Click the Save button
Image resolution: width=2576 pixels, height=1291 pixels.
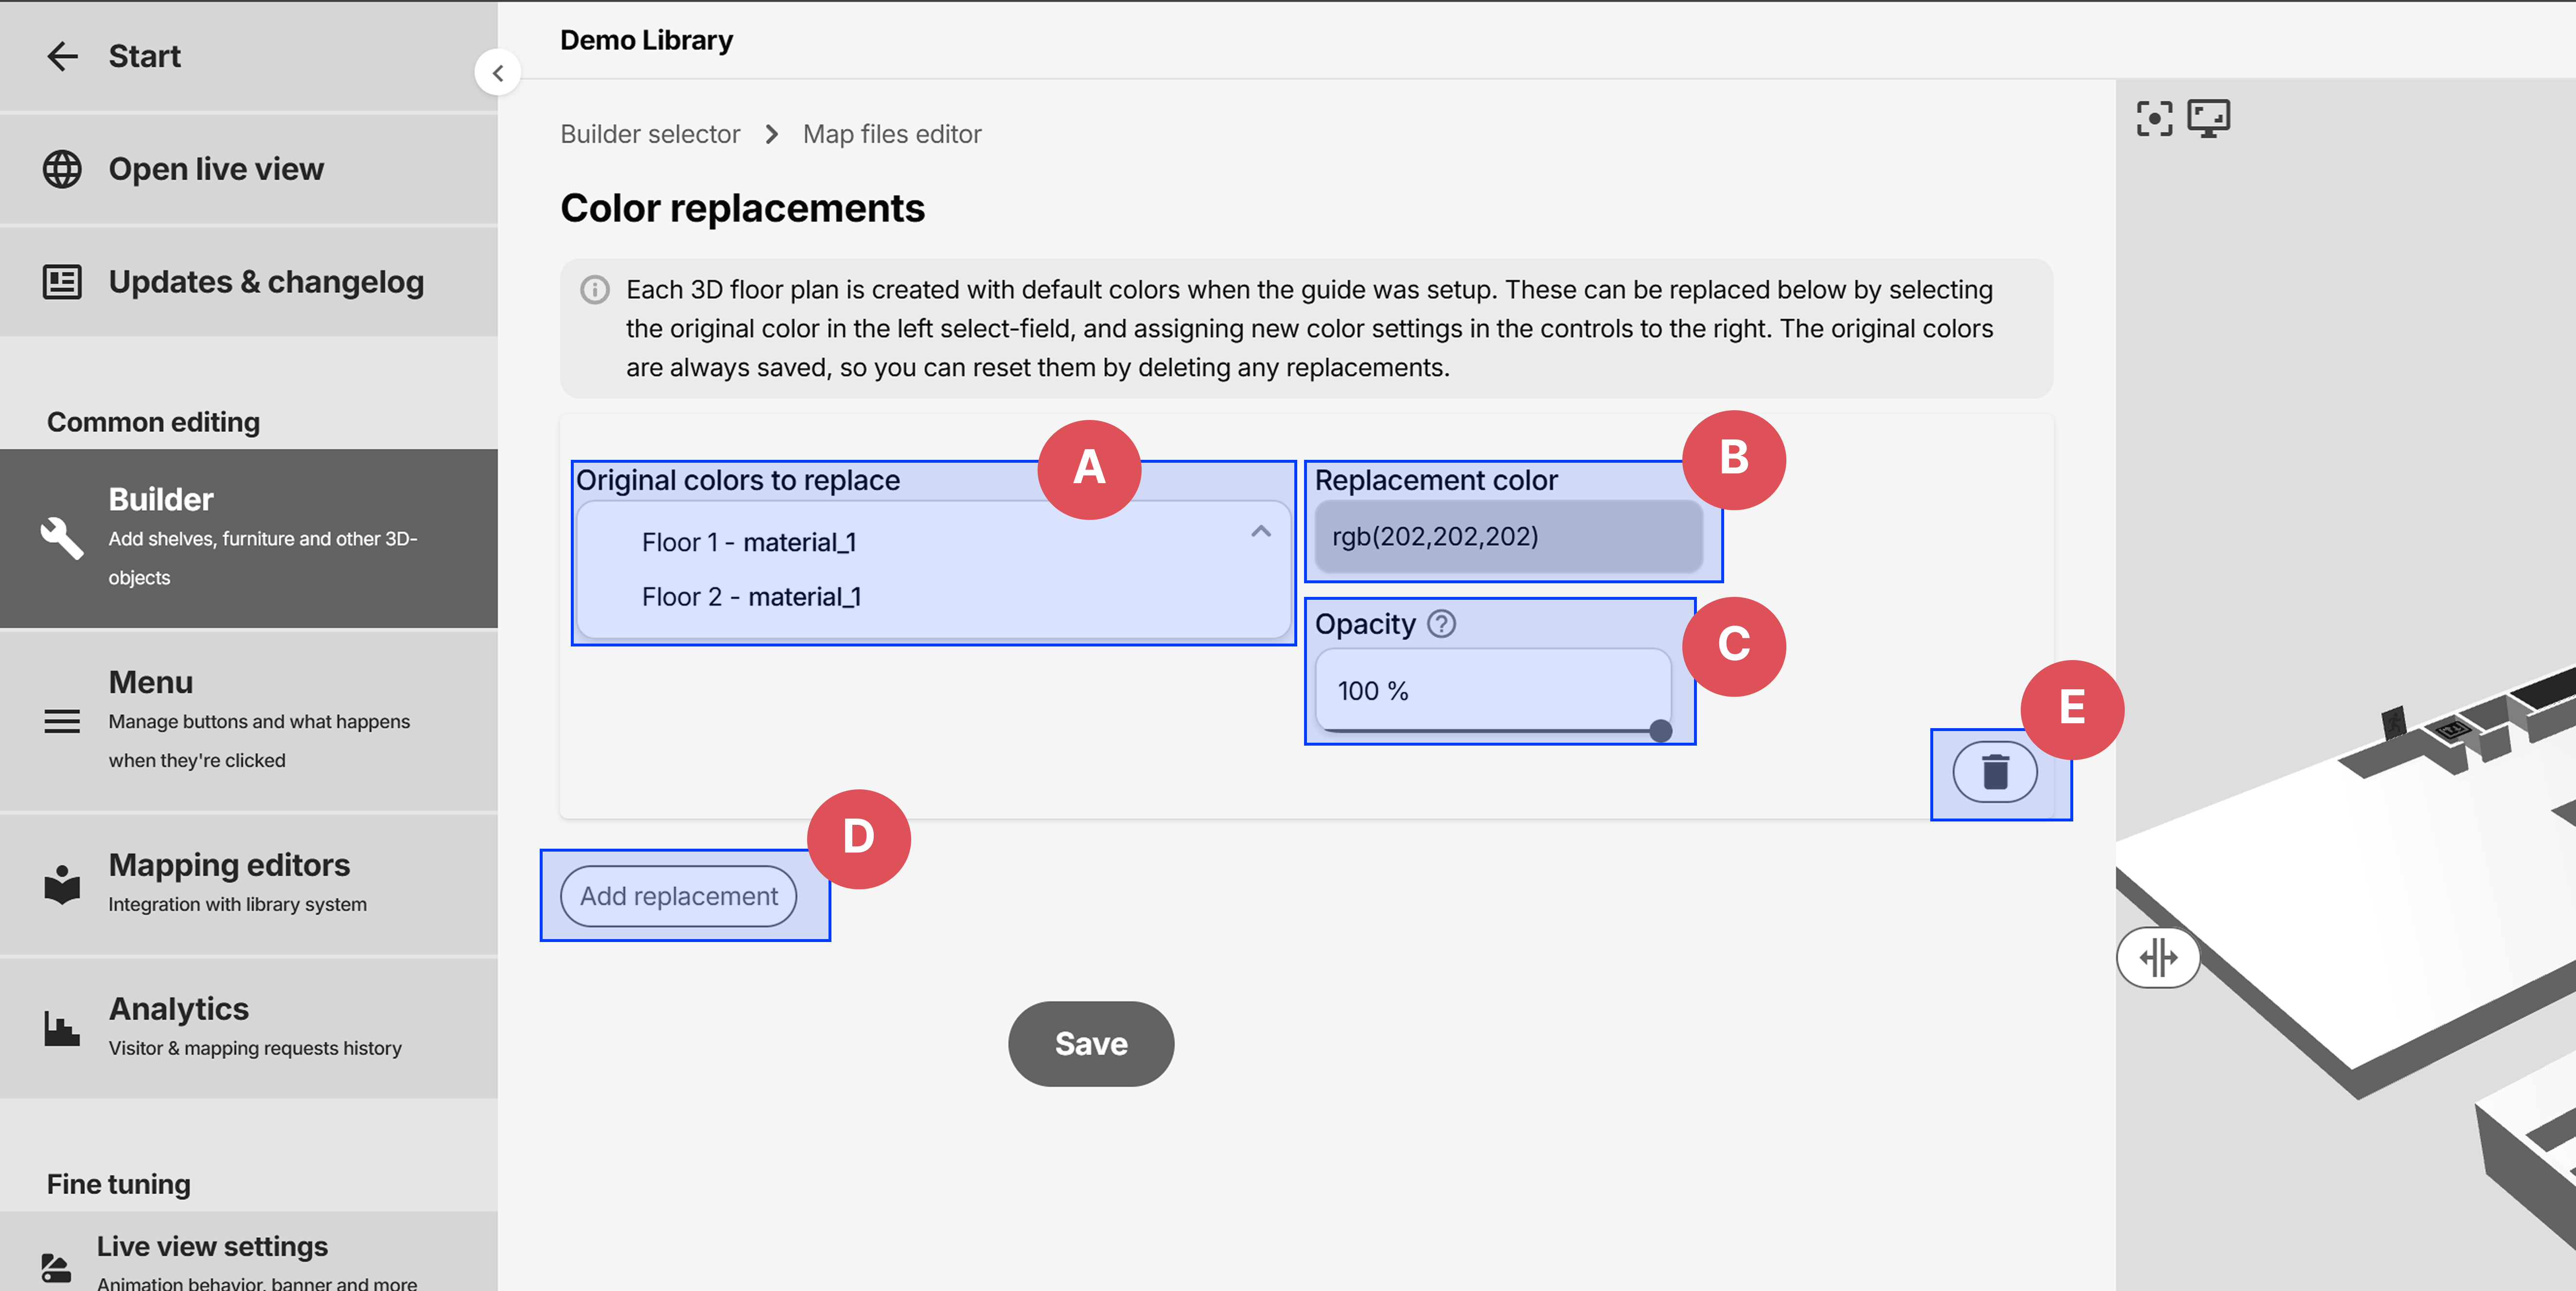tap(1090, 1044)
